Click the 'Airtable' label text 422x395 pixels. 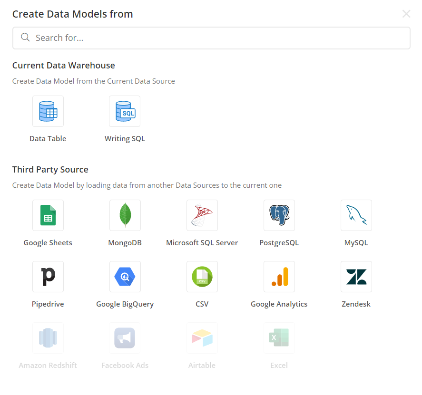(x=202, y=365)
